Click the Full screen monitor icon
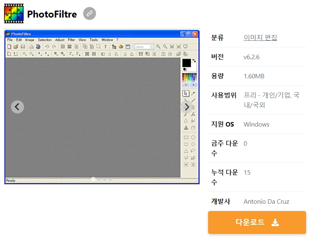The height and width of the screenshot is (238, 309). click(185, 47)
